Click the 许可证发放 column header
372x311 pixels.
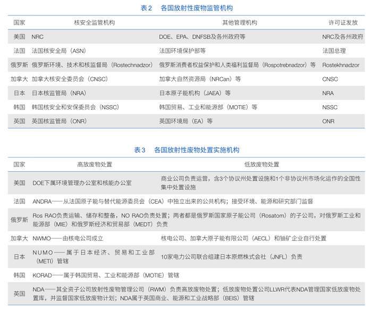[343, 23]
